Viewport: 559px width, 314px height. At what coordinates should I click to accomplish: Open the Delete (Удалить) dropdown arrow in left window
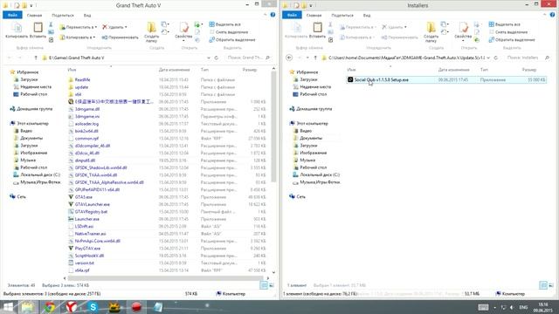point(126,27)
